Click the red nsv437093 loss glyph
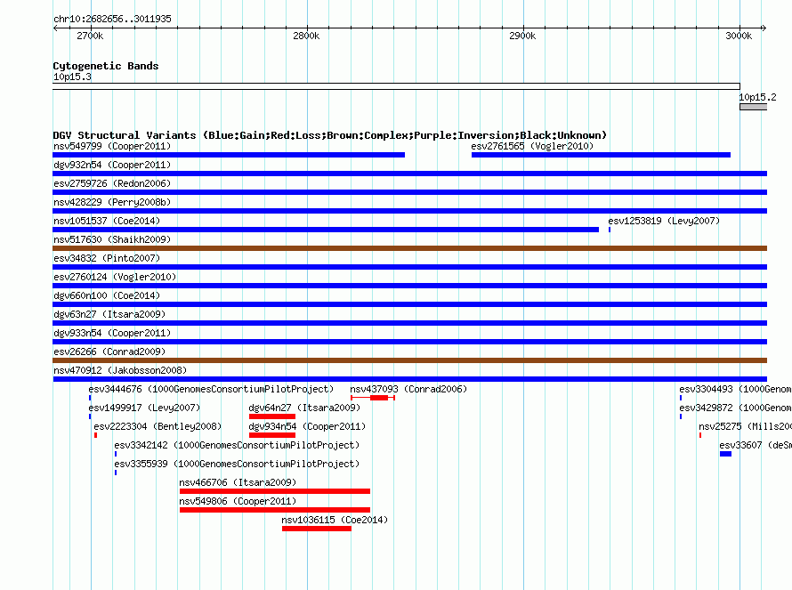The image size is (792, 590). [373, 398]
